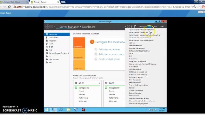Choose Active Directory Module for Windows PowerShell
205x115 pixels.
pyautogui.click(x=144, y=35)
